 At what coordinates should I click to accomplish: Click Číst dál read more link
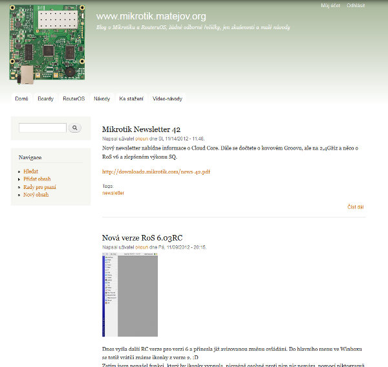tap(355, 207)
